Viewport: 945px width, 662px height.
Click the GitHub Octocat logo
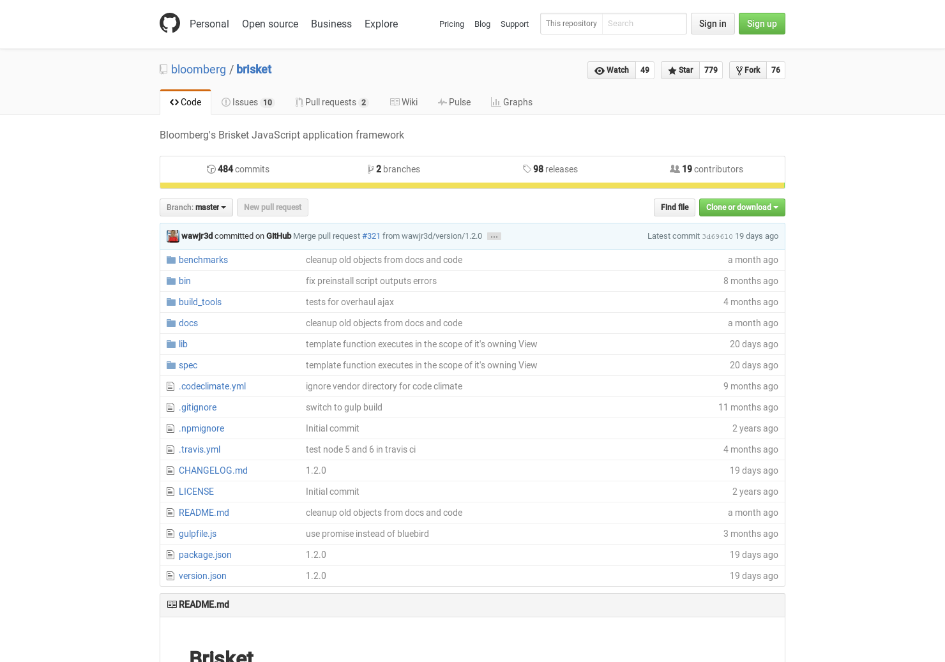[x=170, y=23]
